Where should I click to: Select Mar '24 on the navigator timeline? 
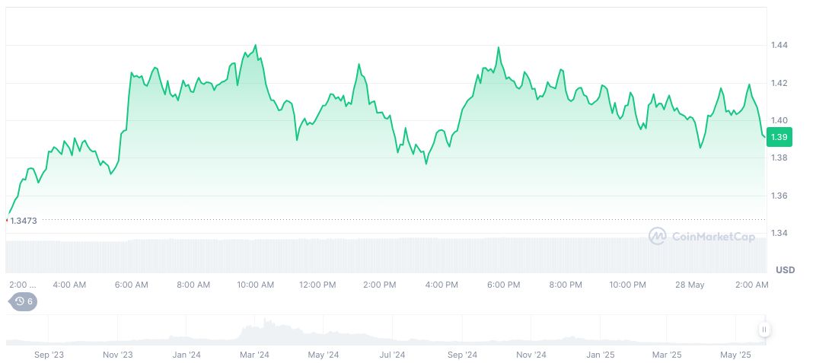tap(254, 355)
